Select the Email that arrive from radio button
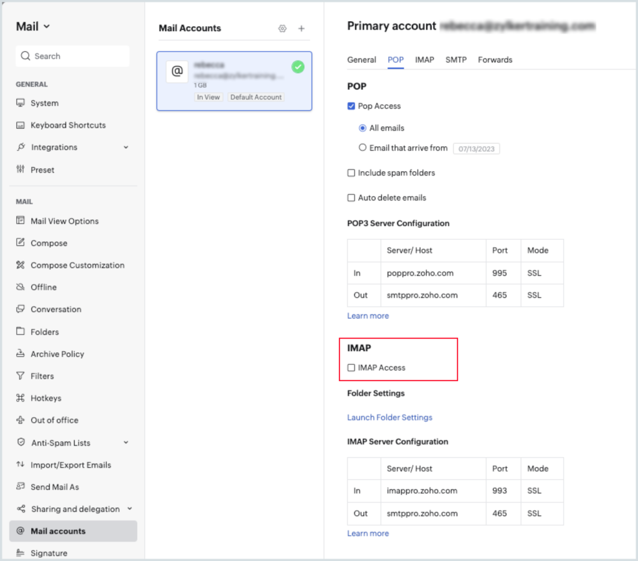Viewport: 638px width, 561px height. pyautogui.click(x=362, y=147)
